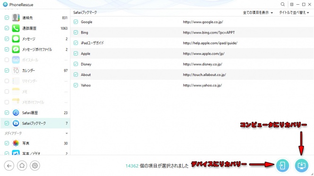Toggle the About bookmark checkbox
Image resolution: width=314 pixels, height=176 pixels.
click(x=76, y=75)
